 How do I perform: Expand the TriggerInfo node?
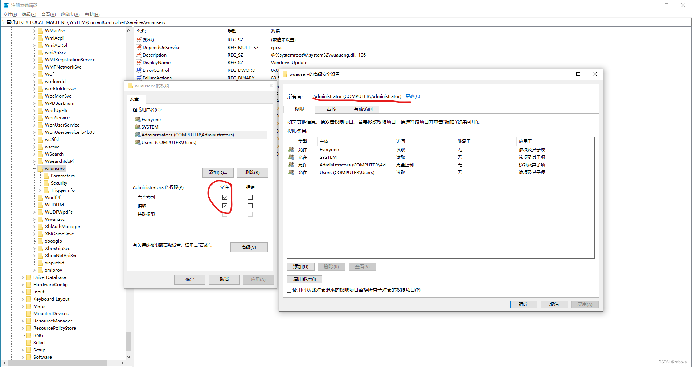click(x=40, y=190)
